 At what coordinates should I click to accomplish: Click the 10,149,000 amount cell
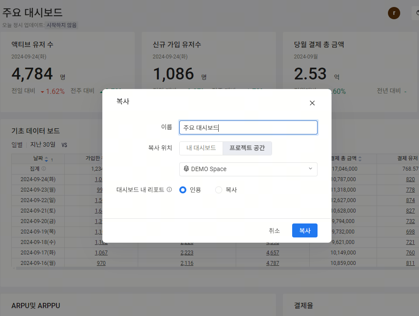click(x=343, y=253)
